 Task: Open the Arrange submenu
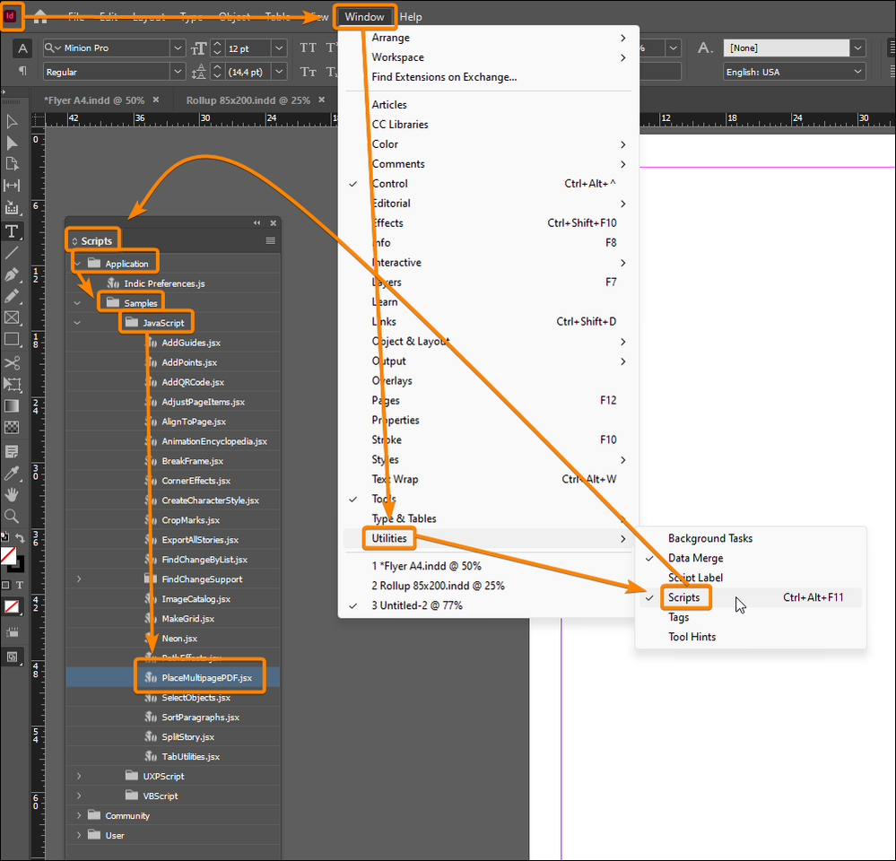point(489,38)
